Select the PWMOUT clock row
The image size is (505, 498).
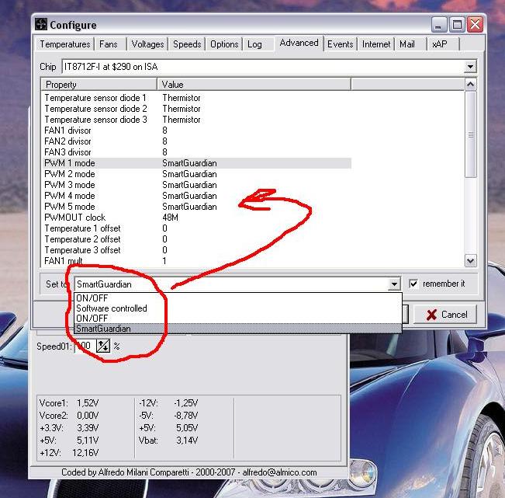196,218
